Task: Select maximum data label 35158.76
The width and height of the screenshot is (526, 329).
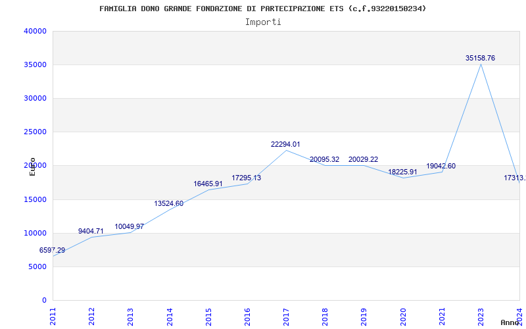Action: pyautogui.click(x=480, y=58)
